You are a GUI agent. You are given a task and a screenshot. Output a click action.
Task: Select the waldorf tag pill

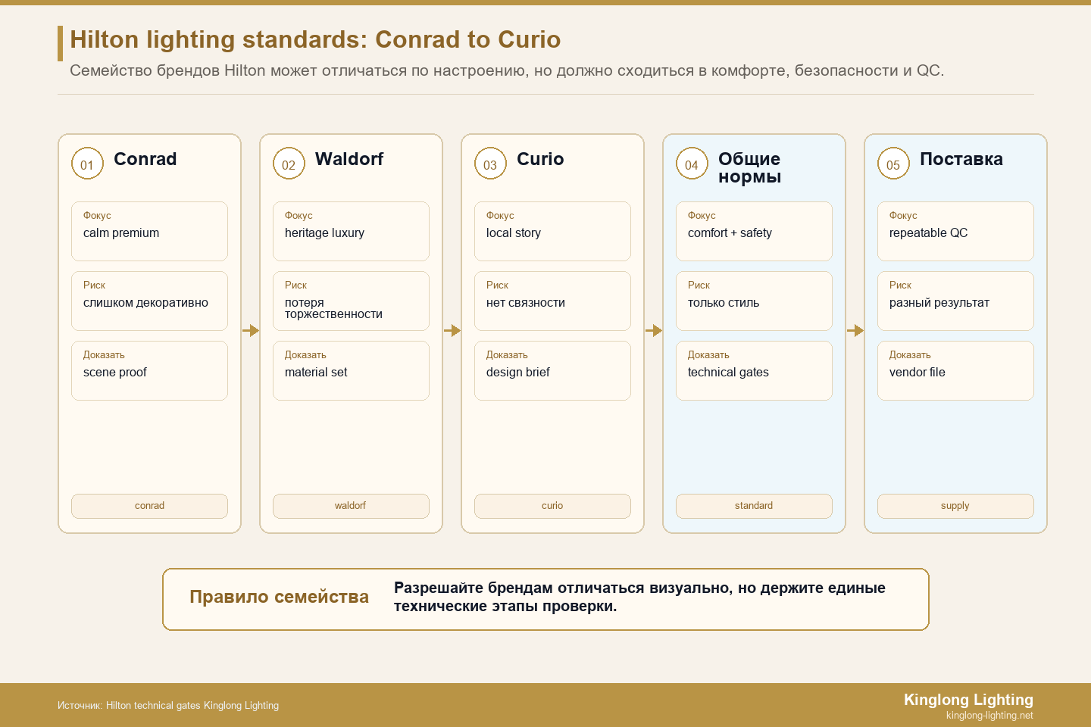pos(351,506)
